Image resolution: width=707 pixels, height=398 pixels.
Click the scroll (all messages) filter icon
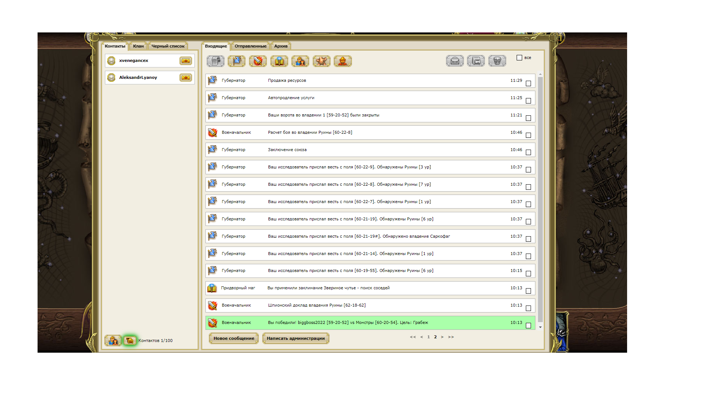click(x=215, y=61)
